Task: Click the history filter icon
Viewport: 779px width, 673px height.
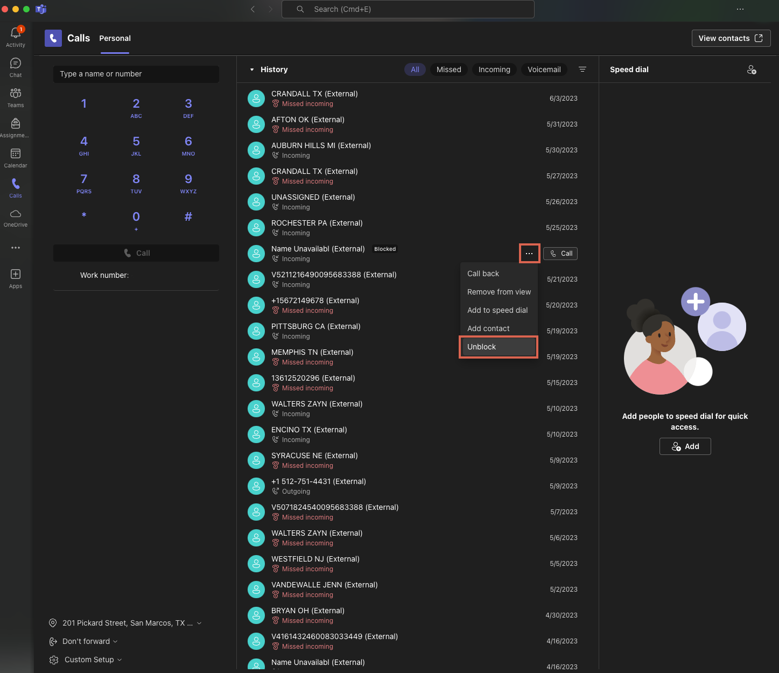Action: tap(583, 69)
